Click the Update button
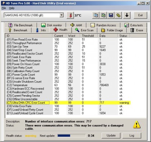Viewport: 151px width, 142px height. (x=111, y=136)
